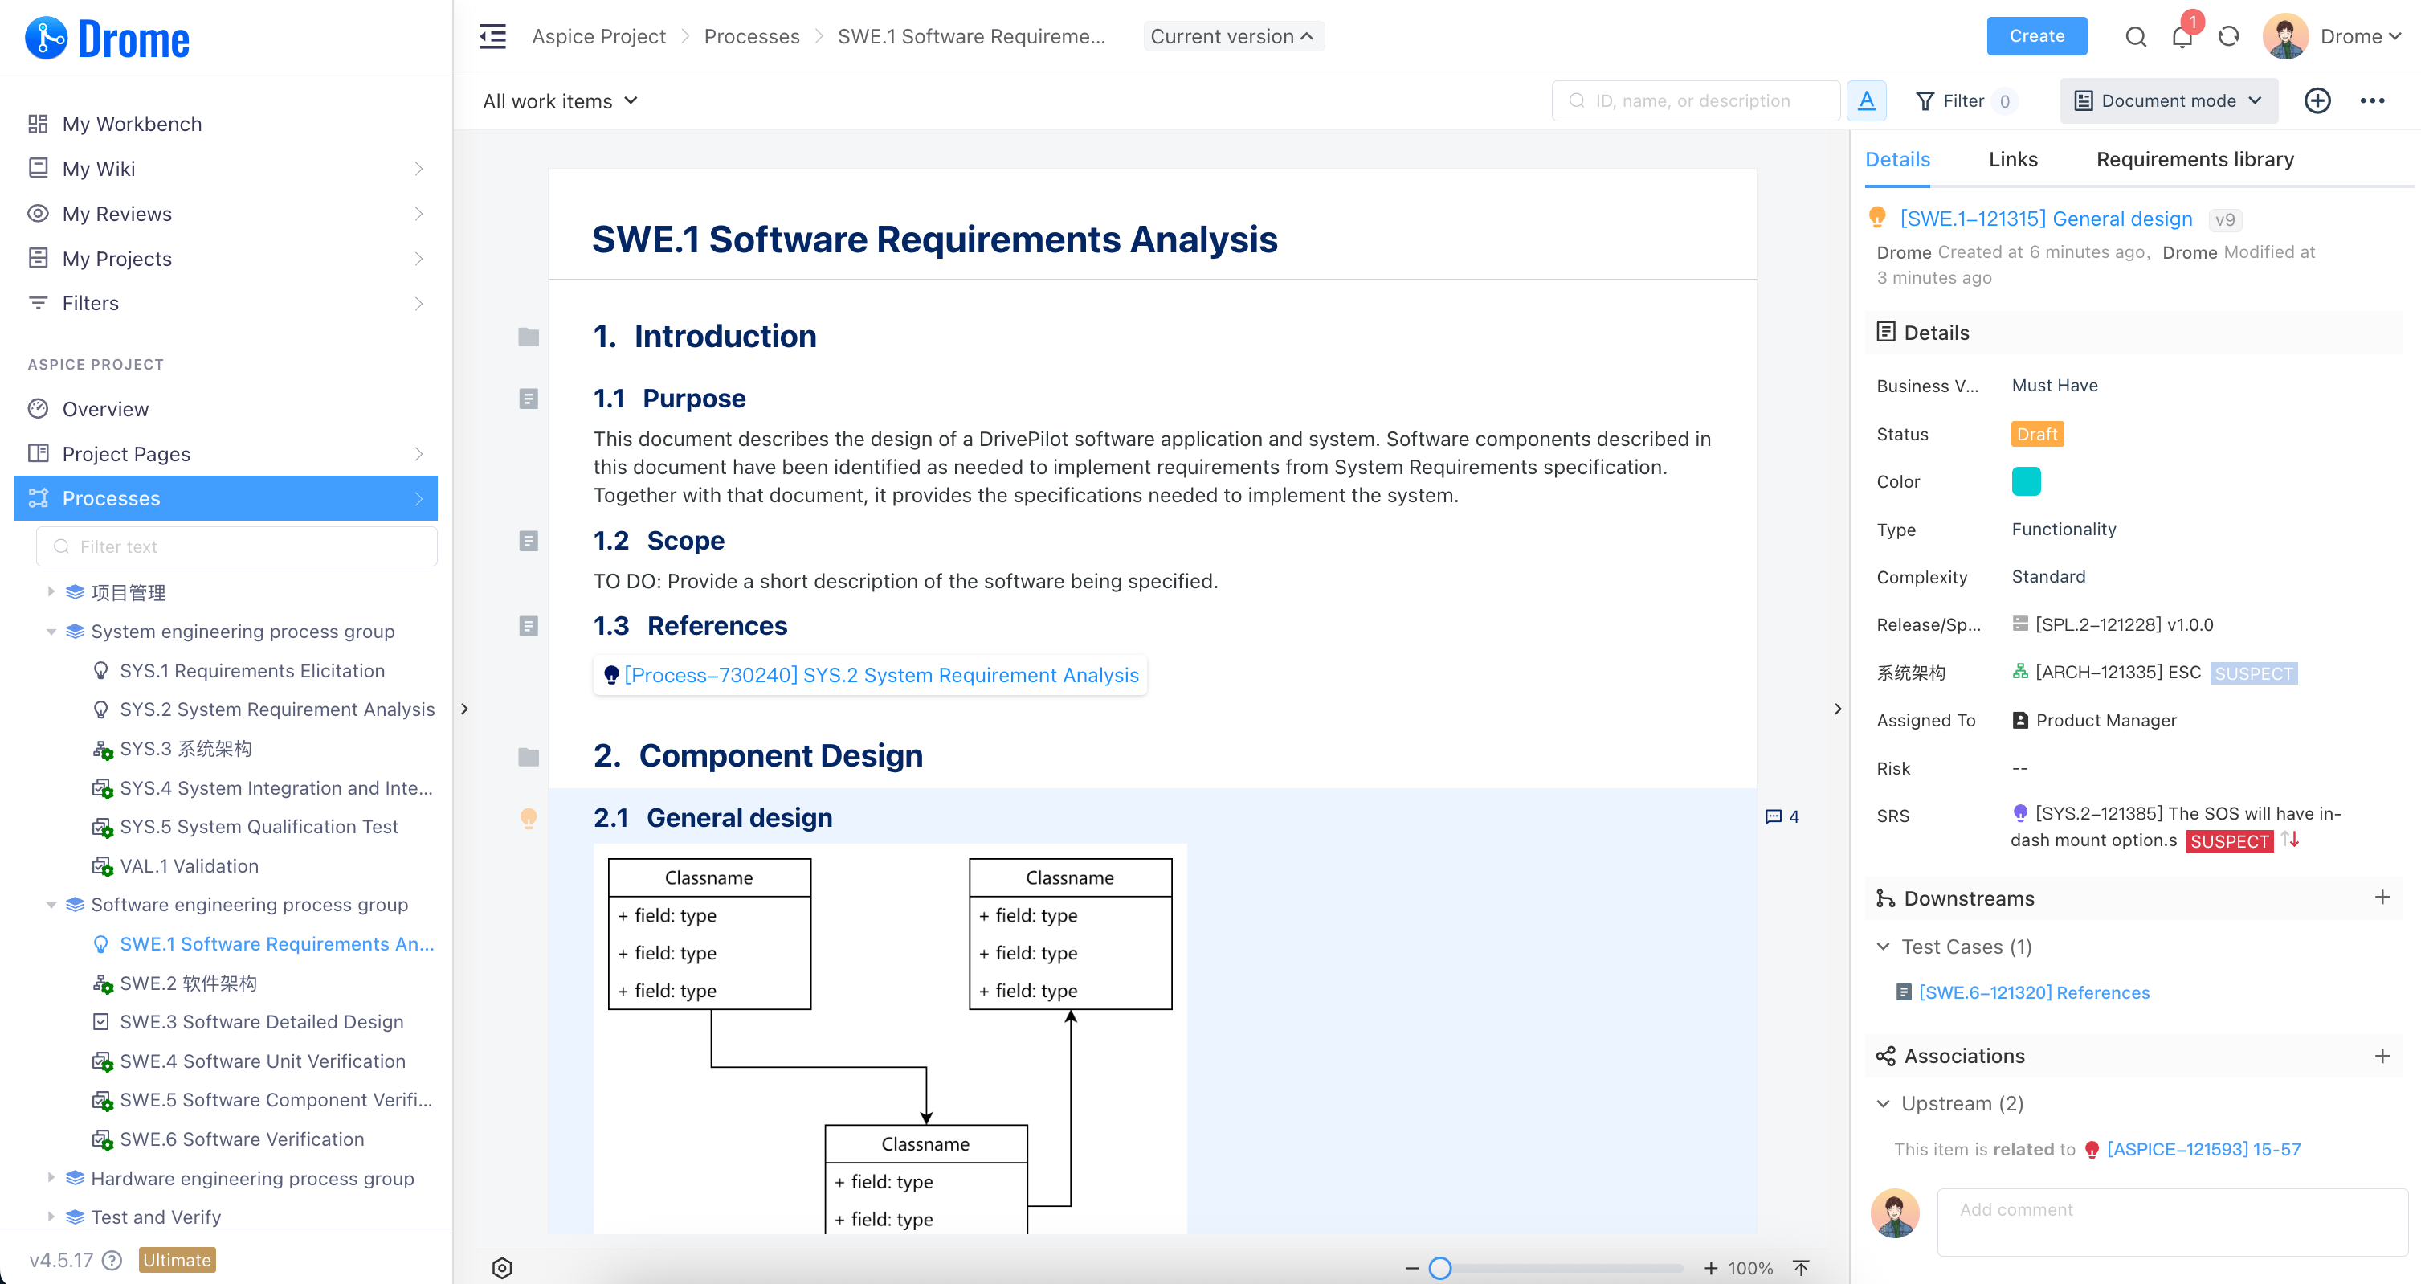Click the Add comment input field
Viewport: 2421px width, 1284px height.
2171,1222
